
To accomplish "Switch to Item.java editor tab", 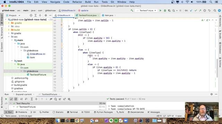I will (x=109, y=15).
